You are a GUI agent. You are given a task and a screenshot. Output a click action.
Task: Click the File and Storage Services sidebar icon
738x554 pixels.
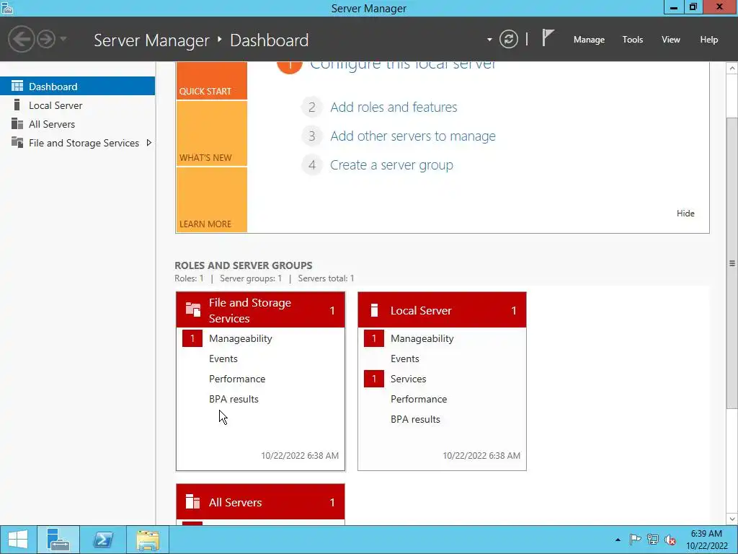(17, 142)
